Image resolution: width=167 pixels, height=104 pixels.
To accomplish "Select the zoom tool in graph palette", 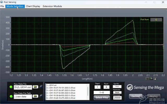I will pyautogui.click(x=151, y=78).
